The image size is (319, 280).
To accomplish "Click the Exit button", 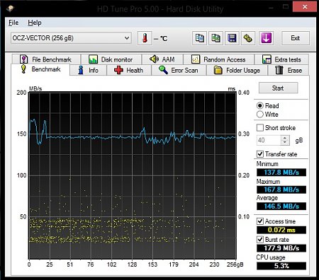I will point(296,38).
